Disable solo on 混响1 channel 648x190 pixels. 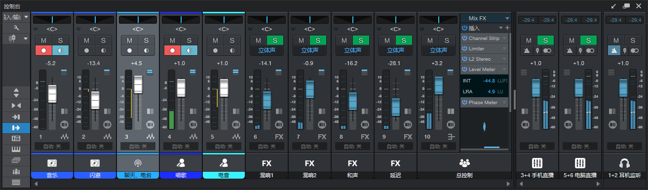pyautogui.click(x=275, y=40)
